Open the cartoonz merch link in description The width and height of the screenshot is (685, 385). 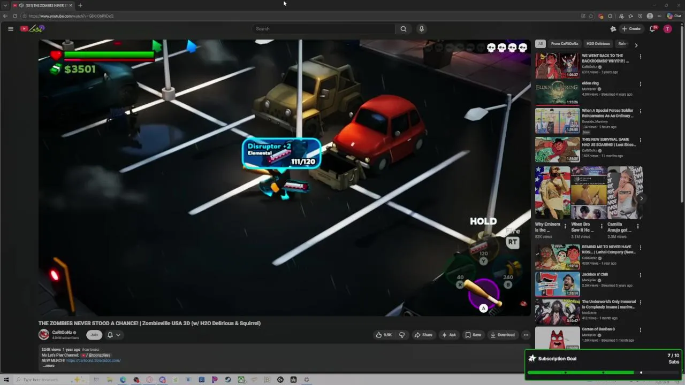pos(93,360)
